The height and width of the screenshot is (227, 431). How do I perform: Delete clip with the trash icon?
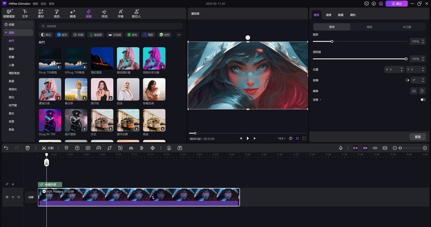[x=27, y=147]
